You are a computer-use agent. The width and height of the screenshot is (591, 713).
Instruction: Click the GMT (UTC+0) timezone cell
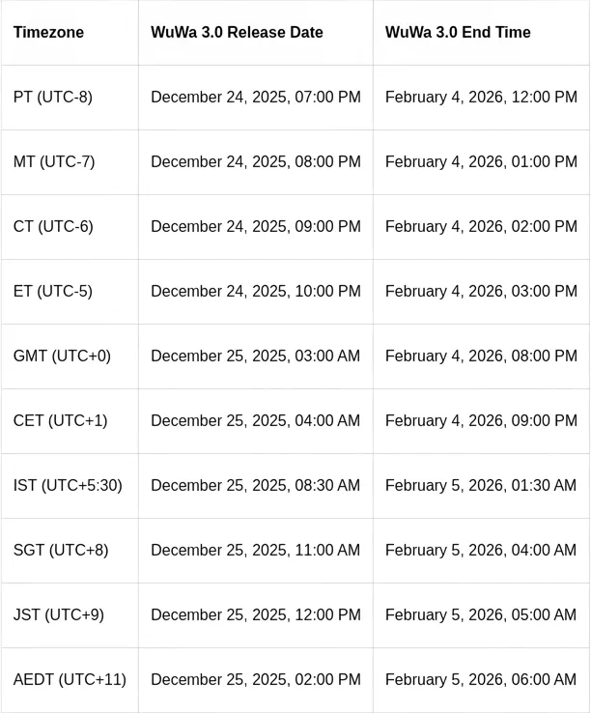[x=62, y=356]
